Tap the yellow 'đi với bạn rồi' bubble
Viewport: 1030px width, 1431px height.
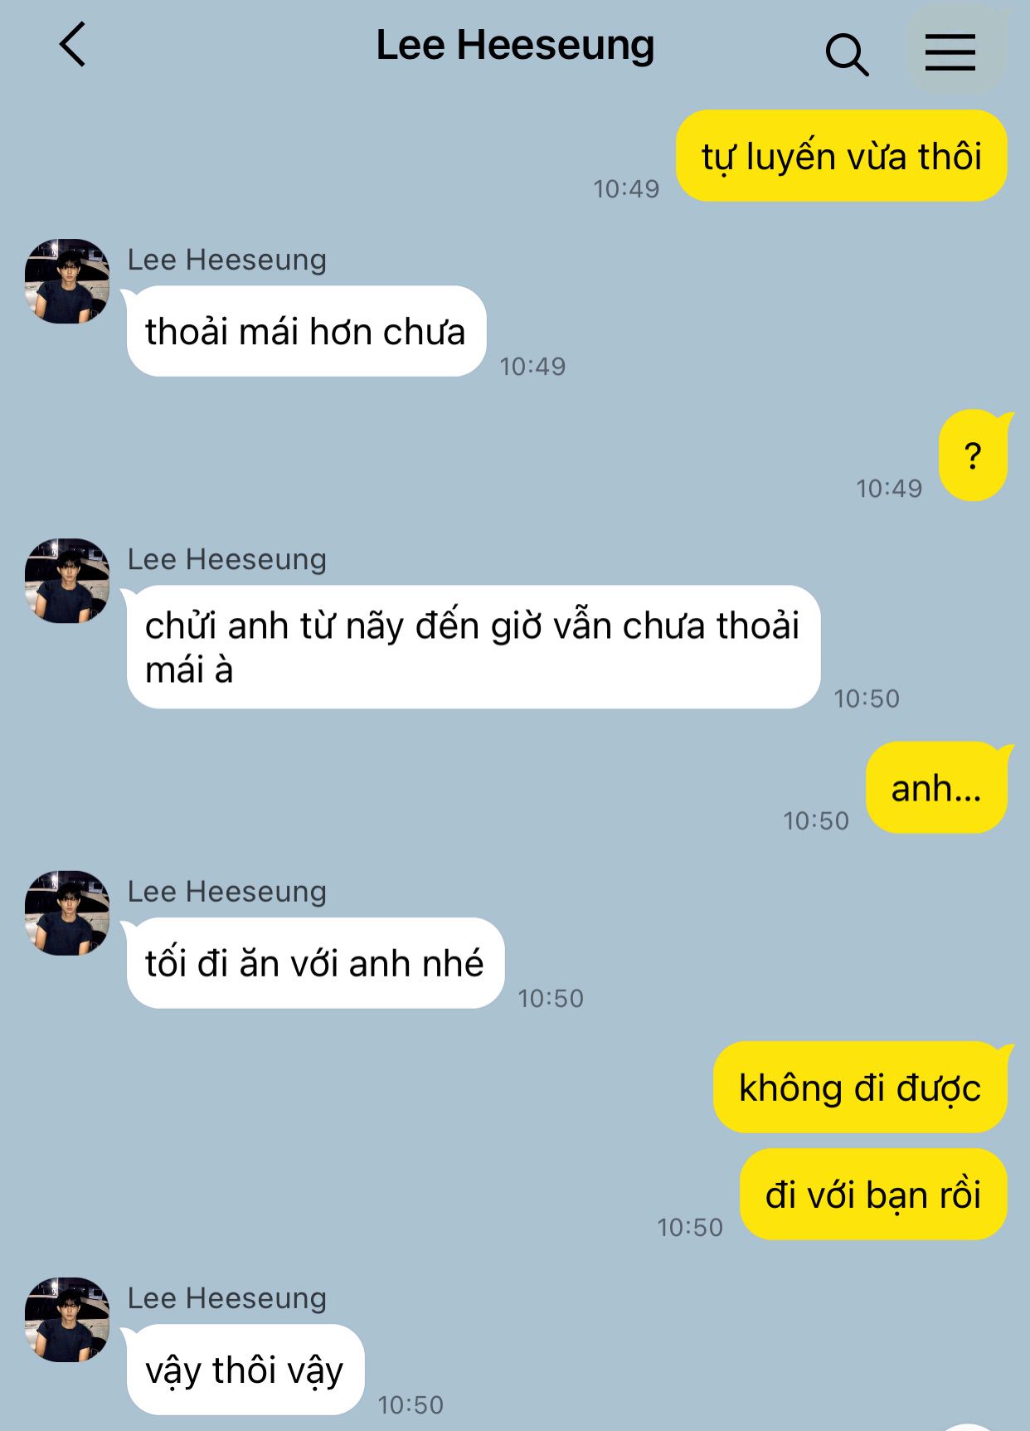pyautogui.click(x=874, y=1195)
